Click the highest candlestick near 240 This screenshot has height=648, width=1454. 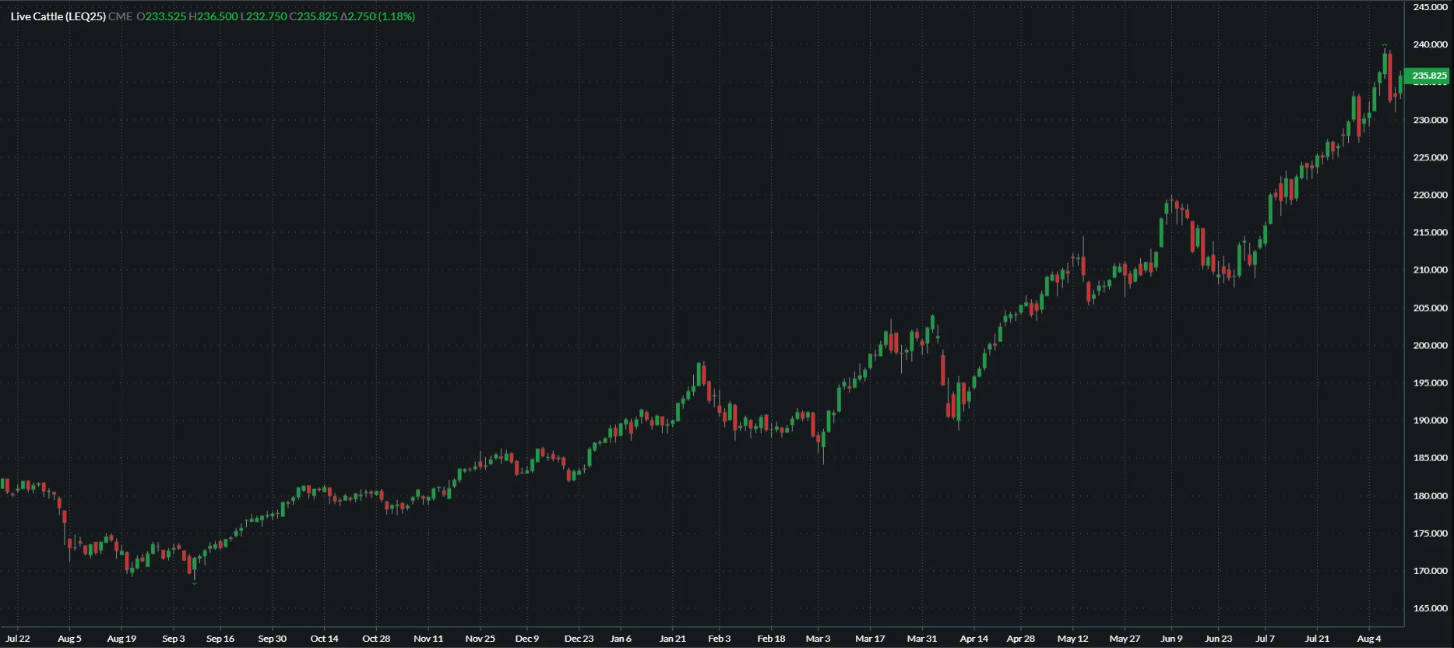click(1385, 62)
